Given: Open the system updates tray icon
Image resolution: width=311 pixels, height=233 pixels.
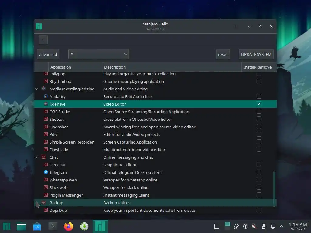Looking at the screenshot, I should click(245, 226).
